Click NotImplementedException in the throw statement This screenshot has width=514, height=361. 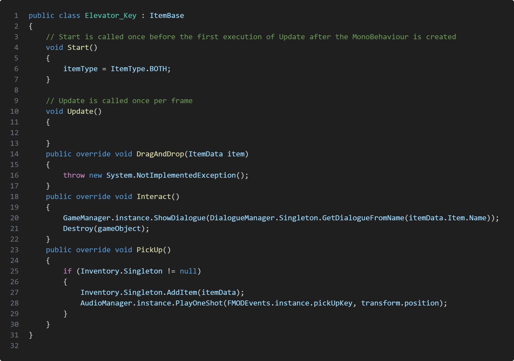pyautogui.click(x=186, y=175)
